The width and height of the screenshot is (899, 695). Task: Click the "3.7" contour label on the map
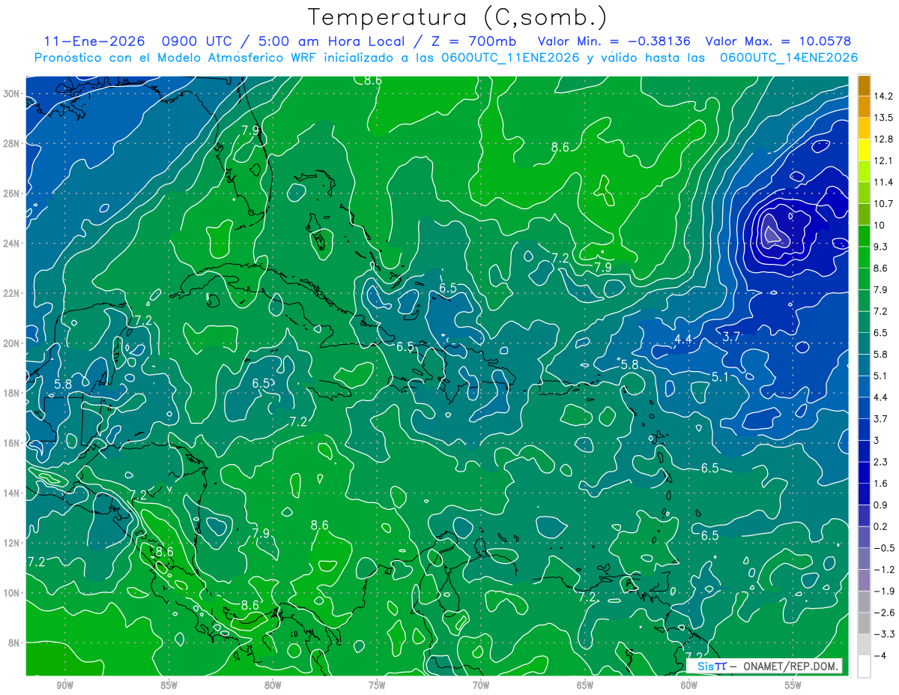[731, 337]
